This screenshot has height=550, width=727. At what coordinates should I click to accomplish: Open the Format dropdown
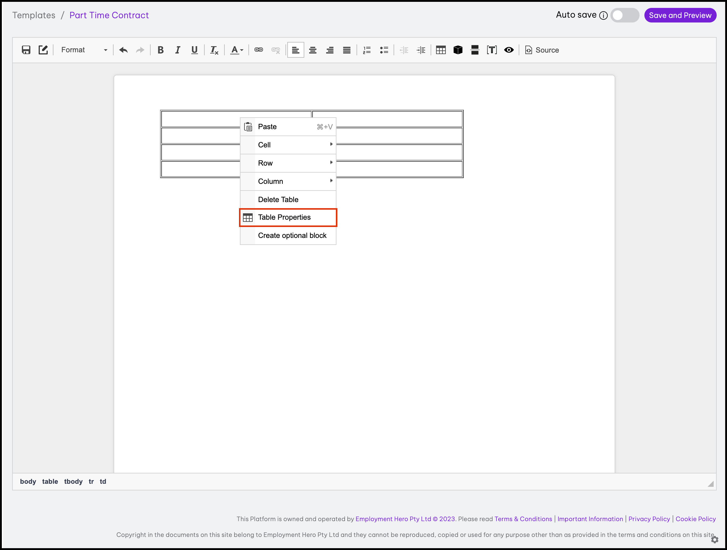coord(84,50)
